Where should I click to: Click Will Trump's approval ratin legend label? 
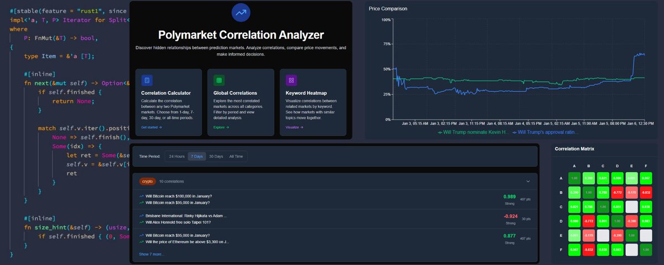click(x=548, y=132)
